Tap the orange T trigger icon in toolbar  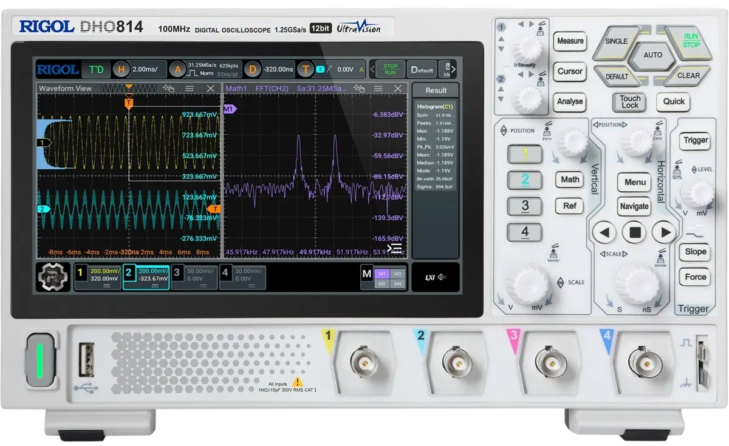pos(306,69)
